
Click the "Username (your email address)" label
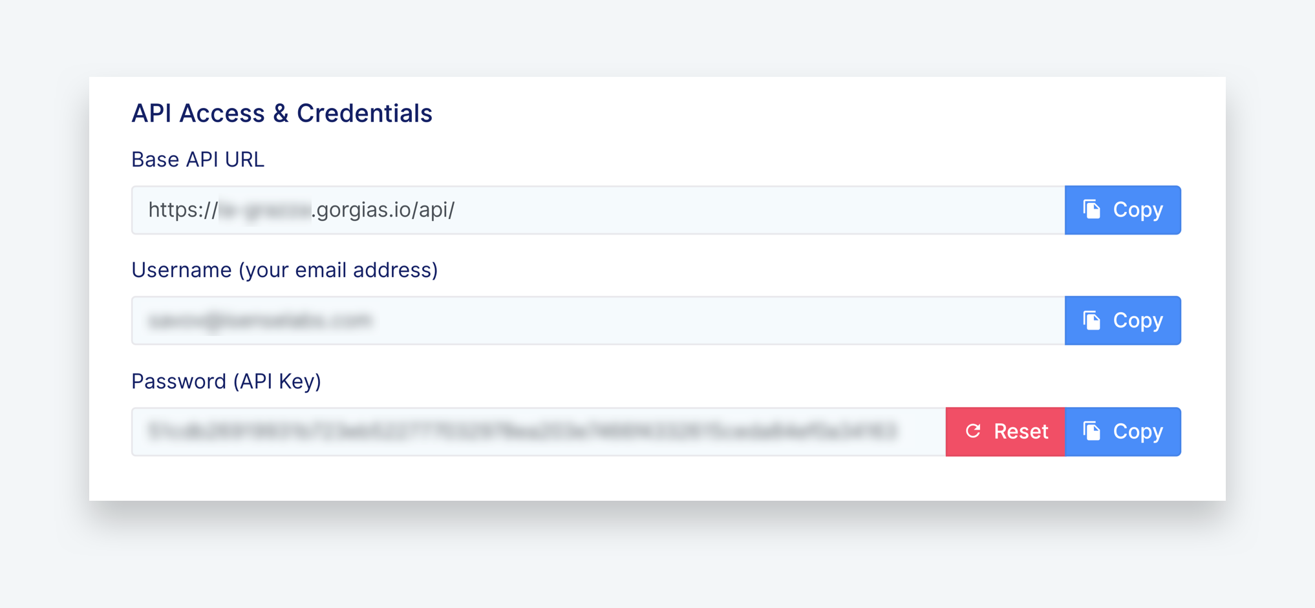pos(284,270)
